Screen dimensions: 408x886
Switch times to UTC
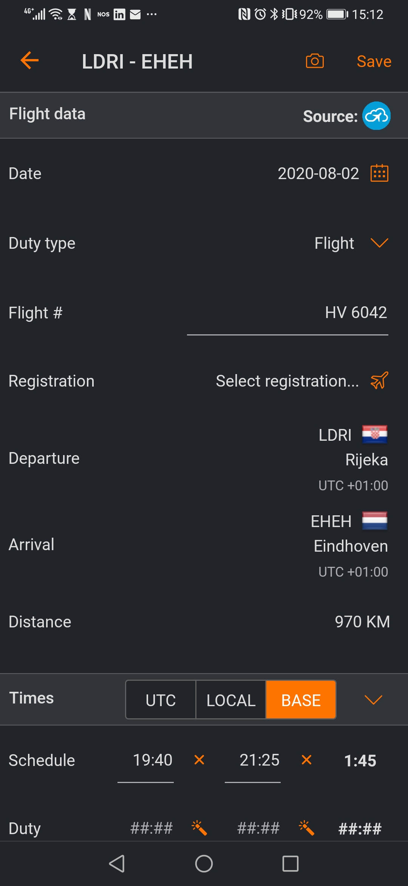pyautogui.click(x=161, y=700)
